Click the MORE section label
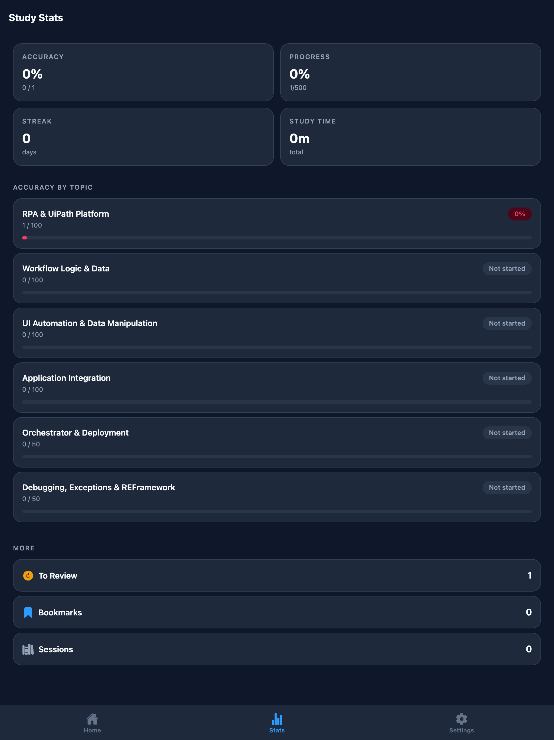 (x=24, y=548)
